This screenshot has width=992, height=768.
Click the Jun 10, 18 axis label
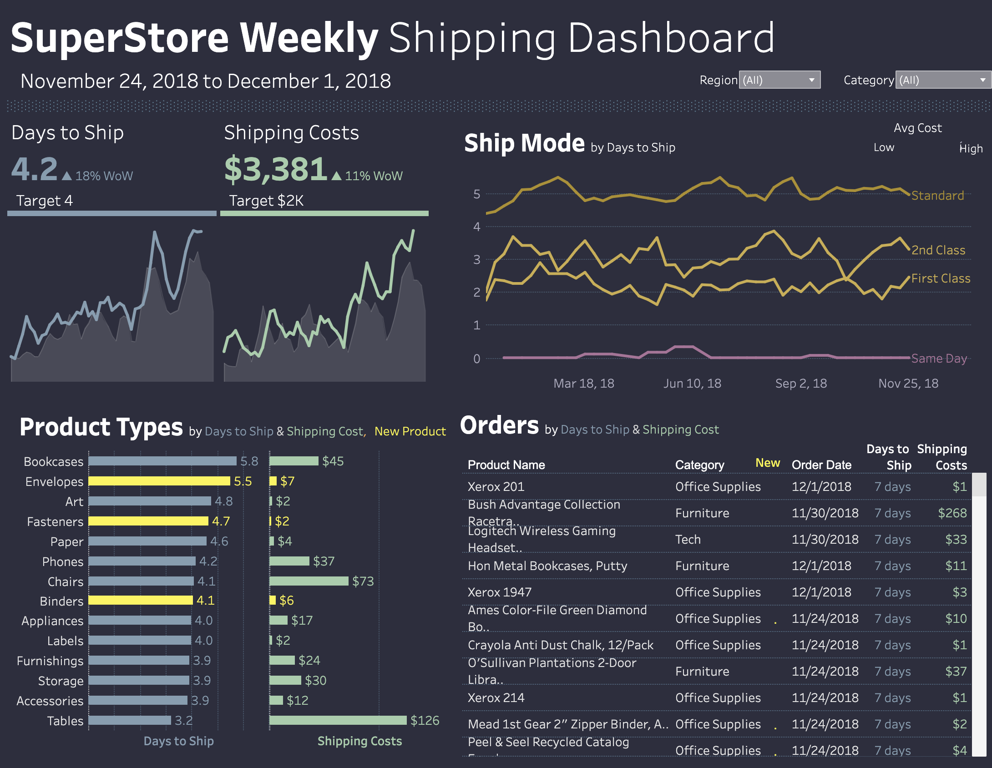(x=692, y=383)
